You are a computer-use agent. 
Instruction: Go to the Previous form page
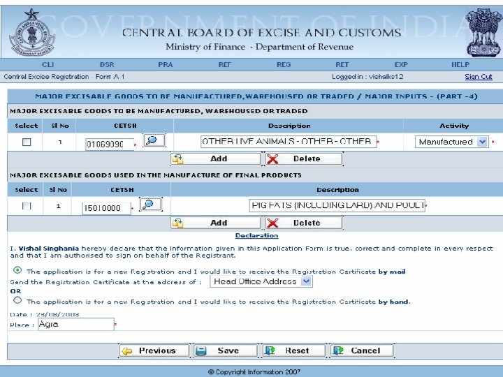point(154,350)
